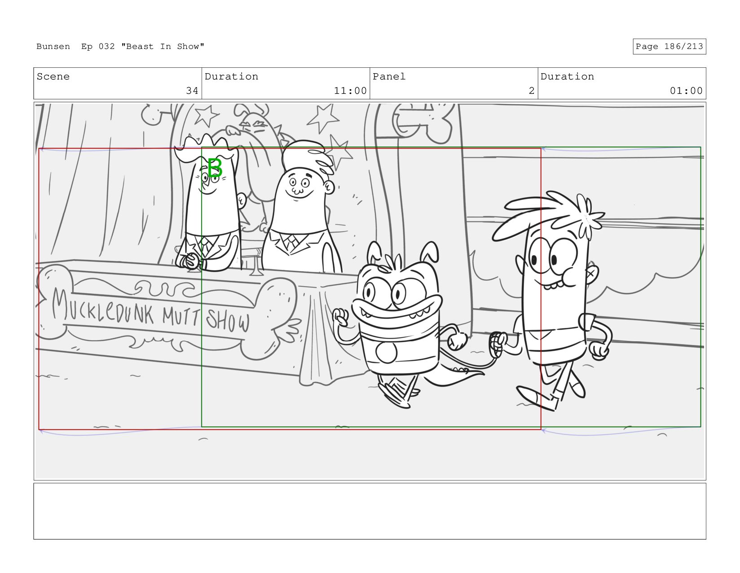The width and height of the screenshot is (740, 573).
Task: Click the scene duration value '11:00'
Action: coord(350,91)
